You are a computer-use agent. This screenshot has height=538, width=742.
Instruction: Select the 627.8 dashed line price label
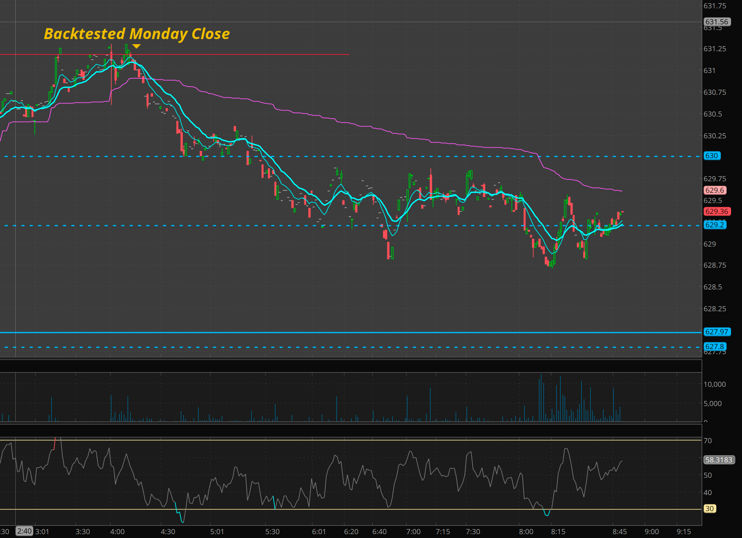pyautogui.click(x=714, y=347)
